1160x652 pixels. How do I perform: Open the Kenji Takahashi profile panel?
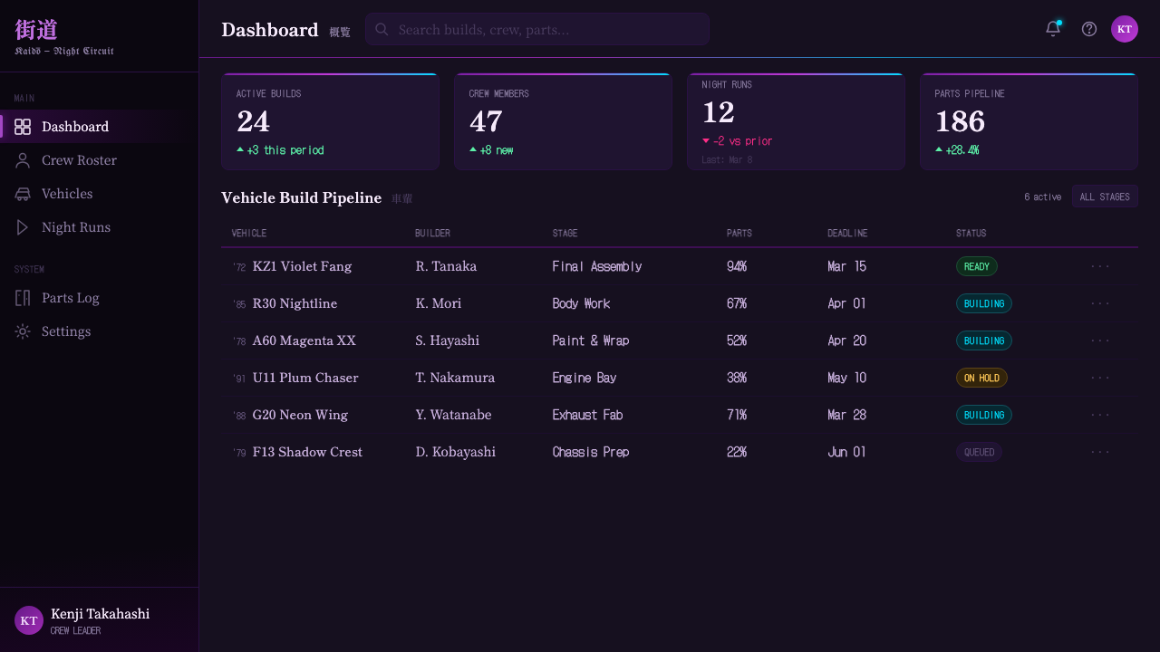pyautogui.click(x=100, y=619)
